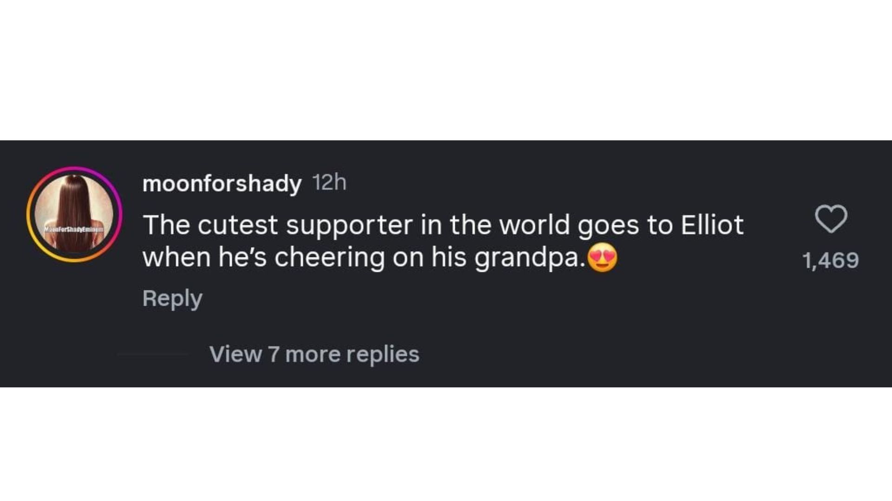The image size is (892, 501).
Task: Click the white area above the comment
Action: (x=446, y=70)
